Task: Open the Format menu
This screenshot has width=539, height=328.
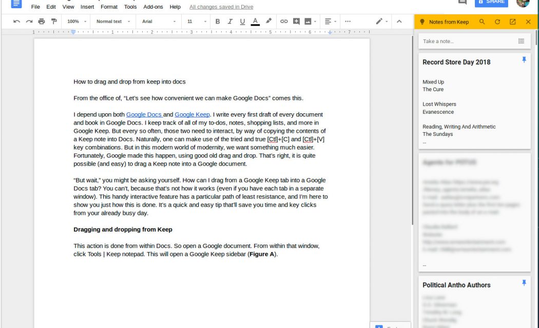Action: 109,7
